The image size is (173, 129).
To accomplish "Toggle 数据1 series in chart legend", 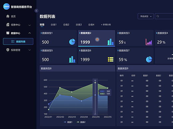I will point(68,122).
